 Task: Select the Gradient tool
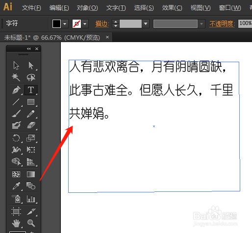click(x=31, y=174)
